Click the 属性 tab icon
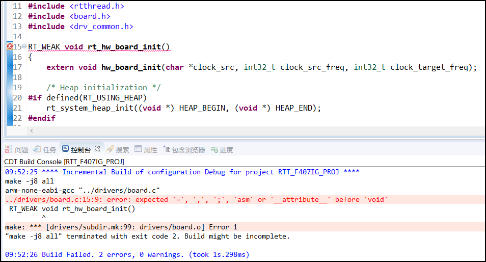Screen dimensions: 486x262 click(138, 149)
